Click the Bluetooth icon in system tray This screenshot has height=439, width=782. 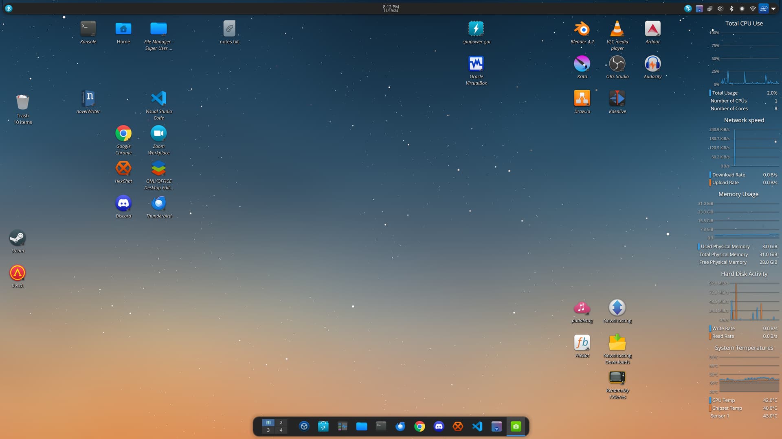[x=731, y=9]
